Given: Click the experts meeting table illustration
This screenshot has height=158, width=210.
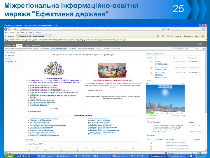Looking at the screenshot, I should 112,71.
